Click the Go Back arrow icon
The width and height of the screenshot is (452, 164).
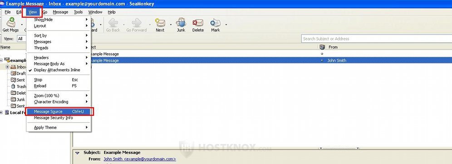click(113, 23)
